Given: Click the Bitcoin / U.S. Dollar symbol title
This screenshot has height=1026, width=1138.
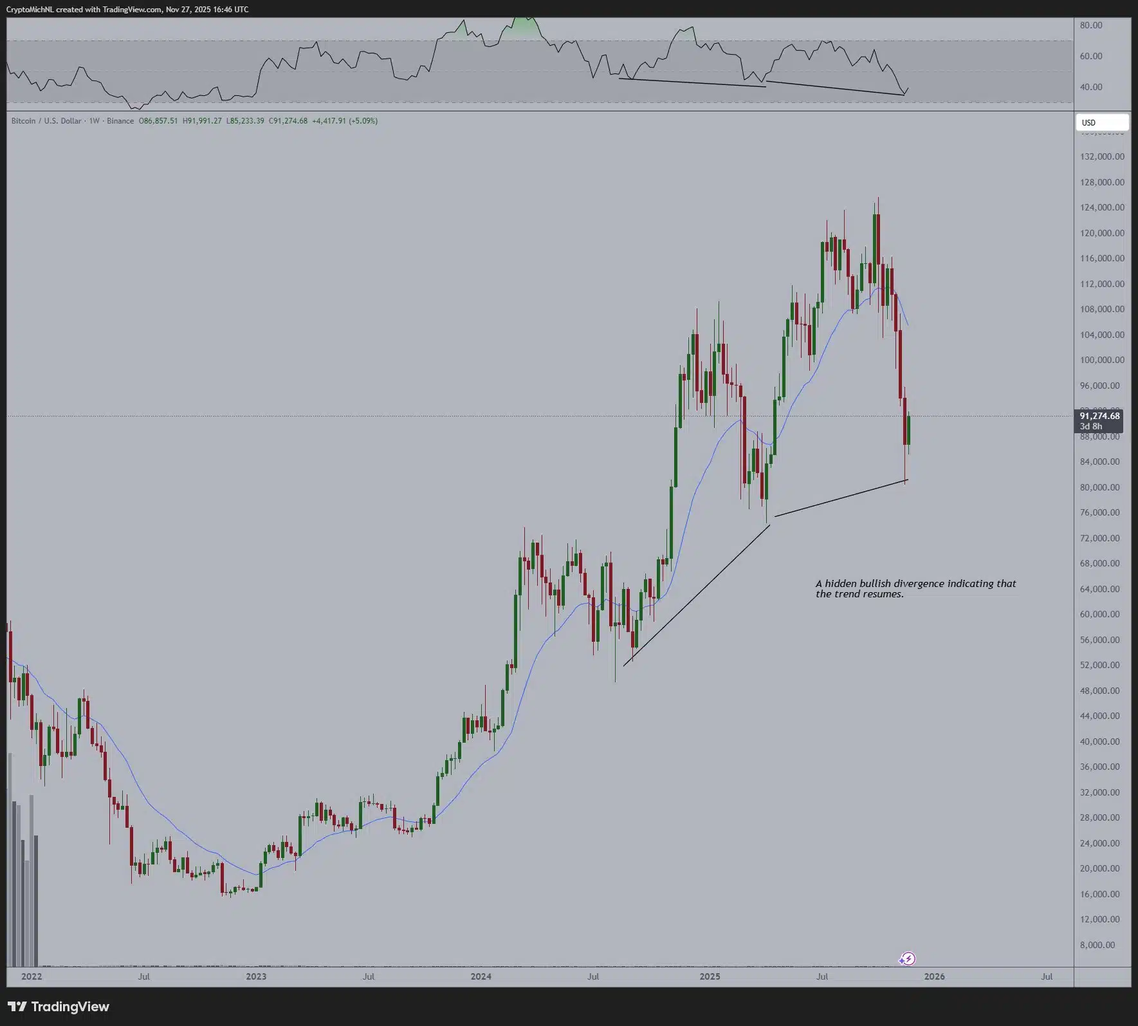Looking at the screenshot, I should coord(46,121).
